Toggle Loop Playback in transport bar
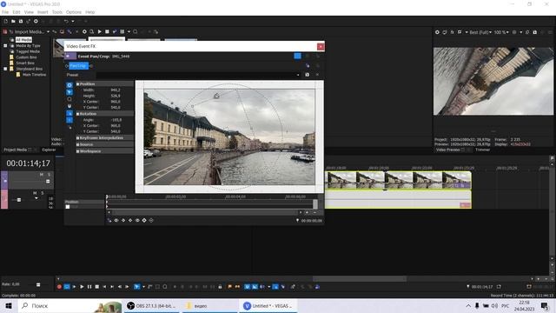 (x=67, y=287)
